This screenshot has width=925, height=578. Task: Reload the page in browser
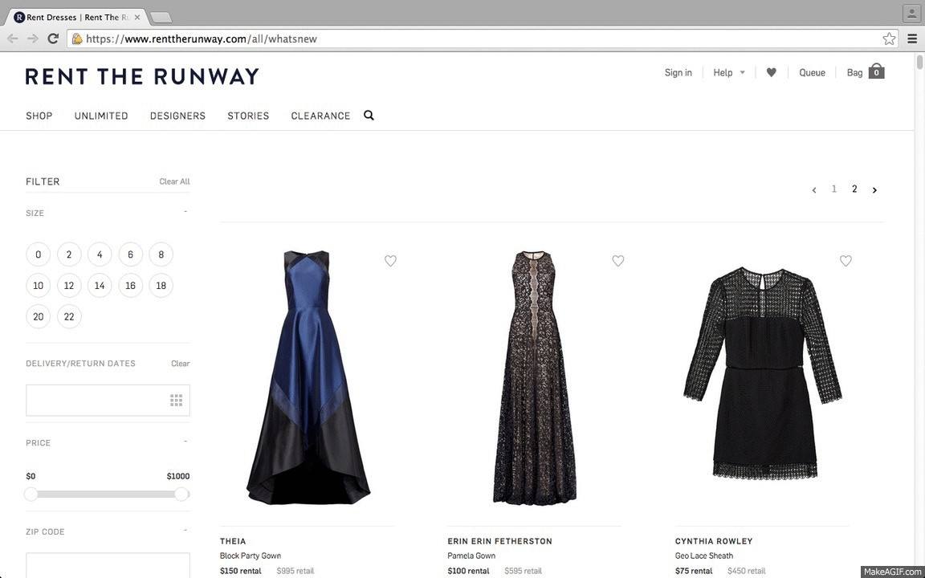pyautogui.click(x=53, y=39)
